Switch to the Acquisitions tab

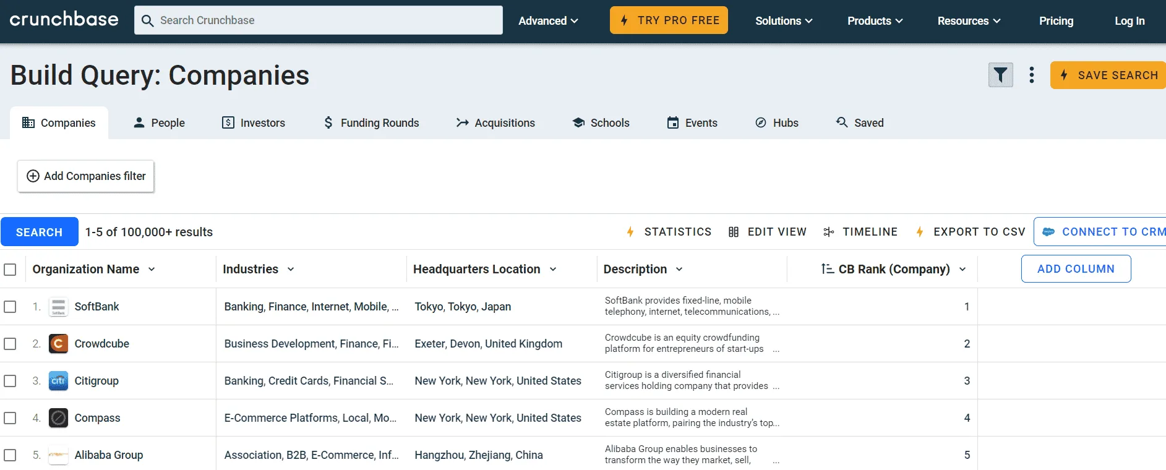point(495,123)
